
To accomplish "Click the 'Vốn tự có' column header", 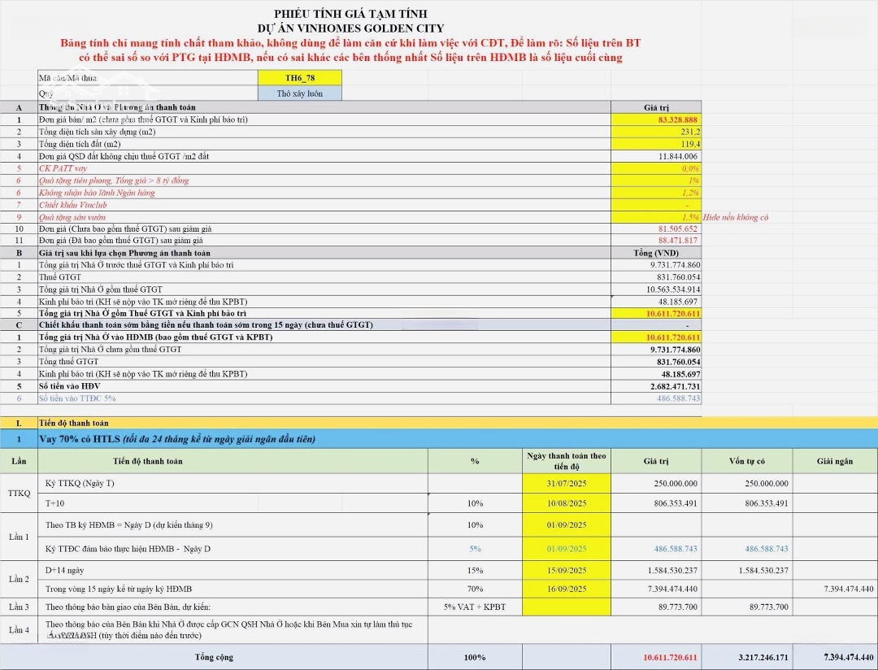I will pos(745,461).
